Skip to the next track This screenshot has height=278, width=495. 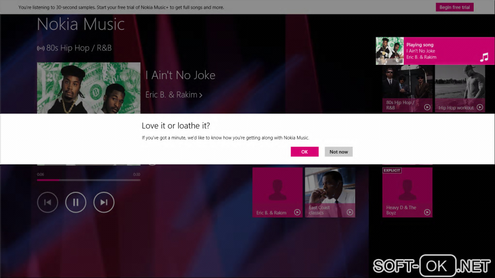104,202
